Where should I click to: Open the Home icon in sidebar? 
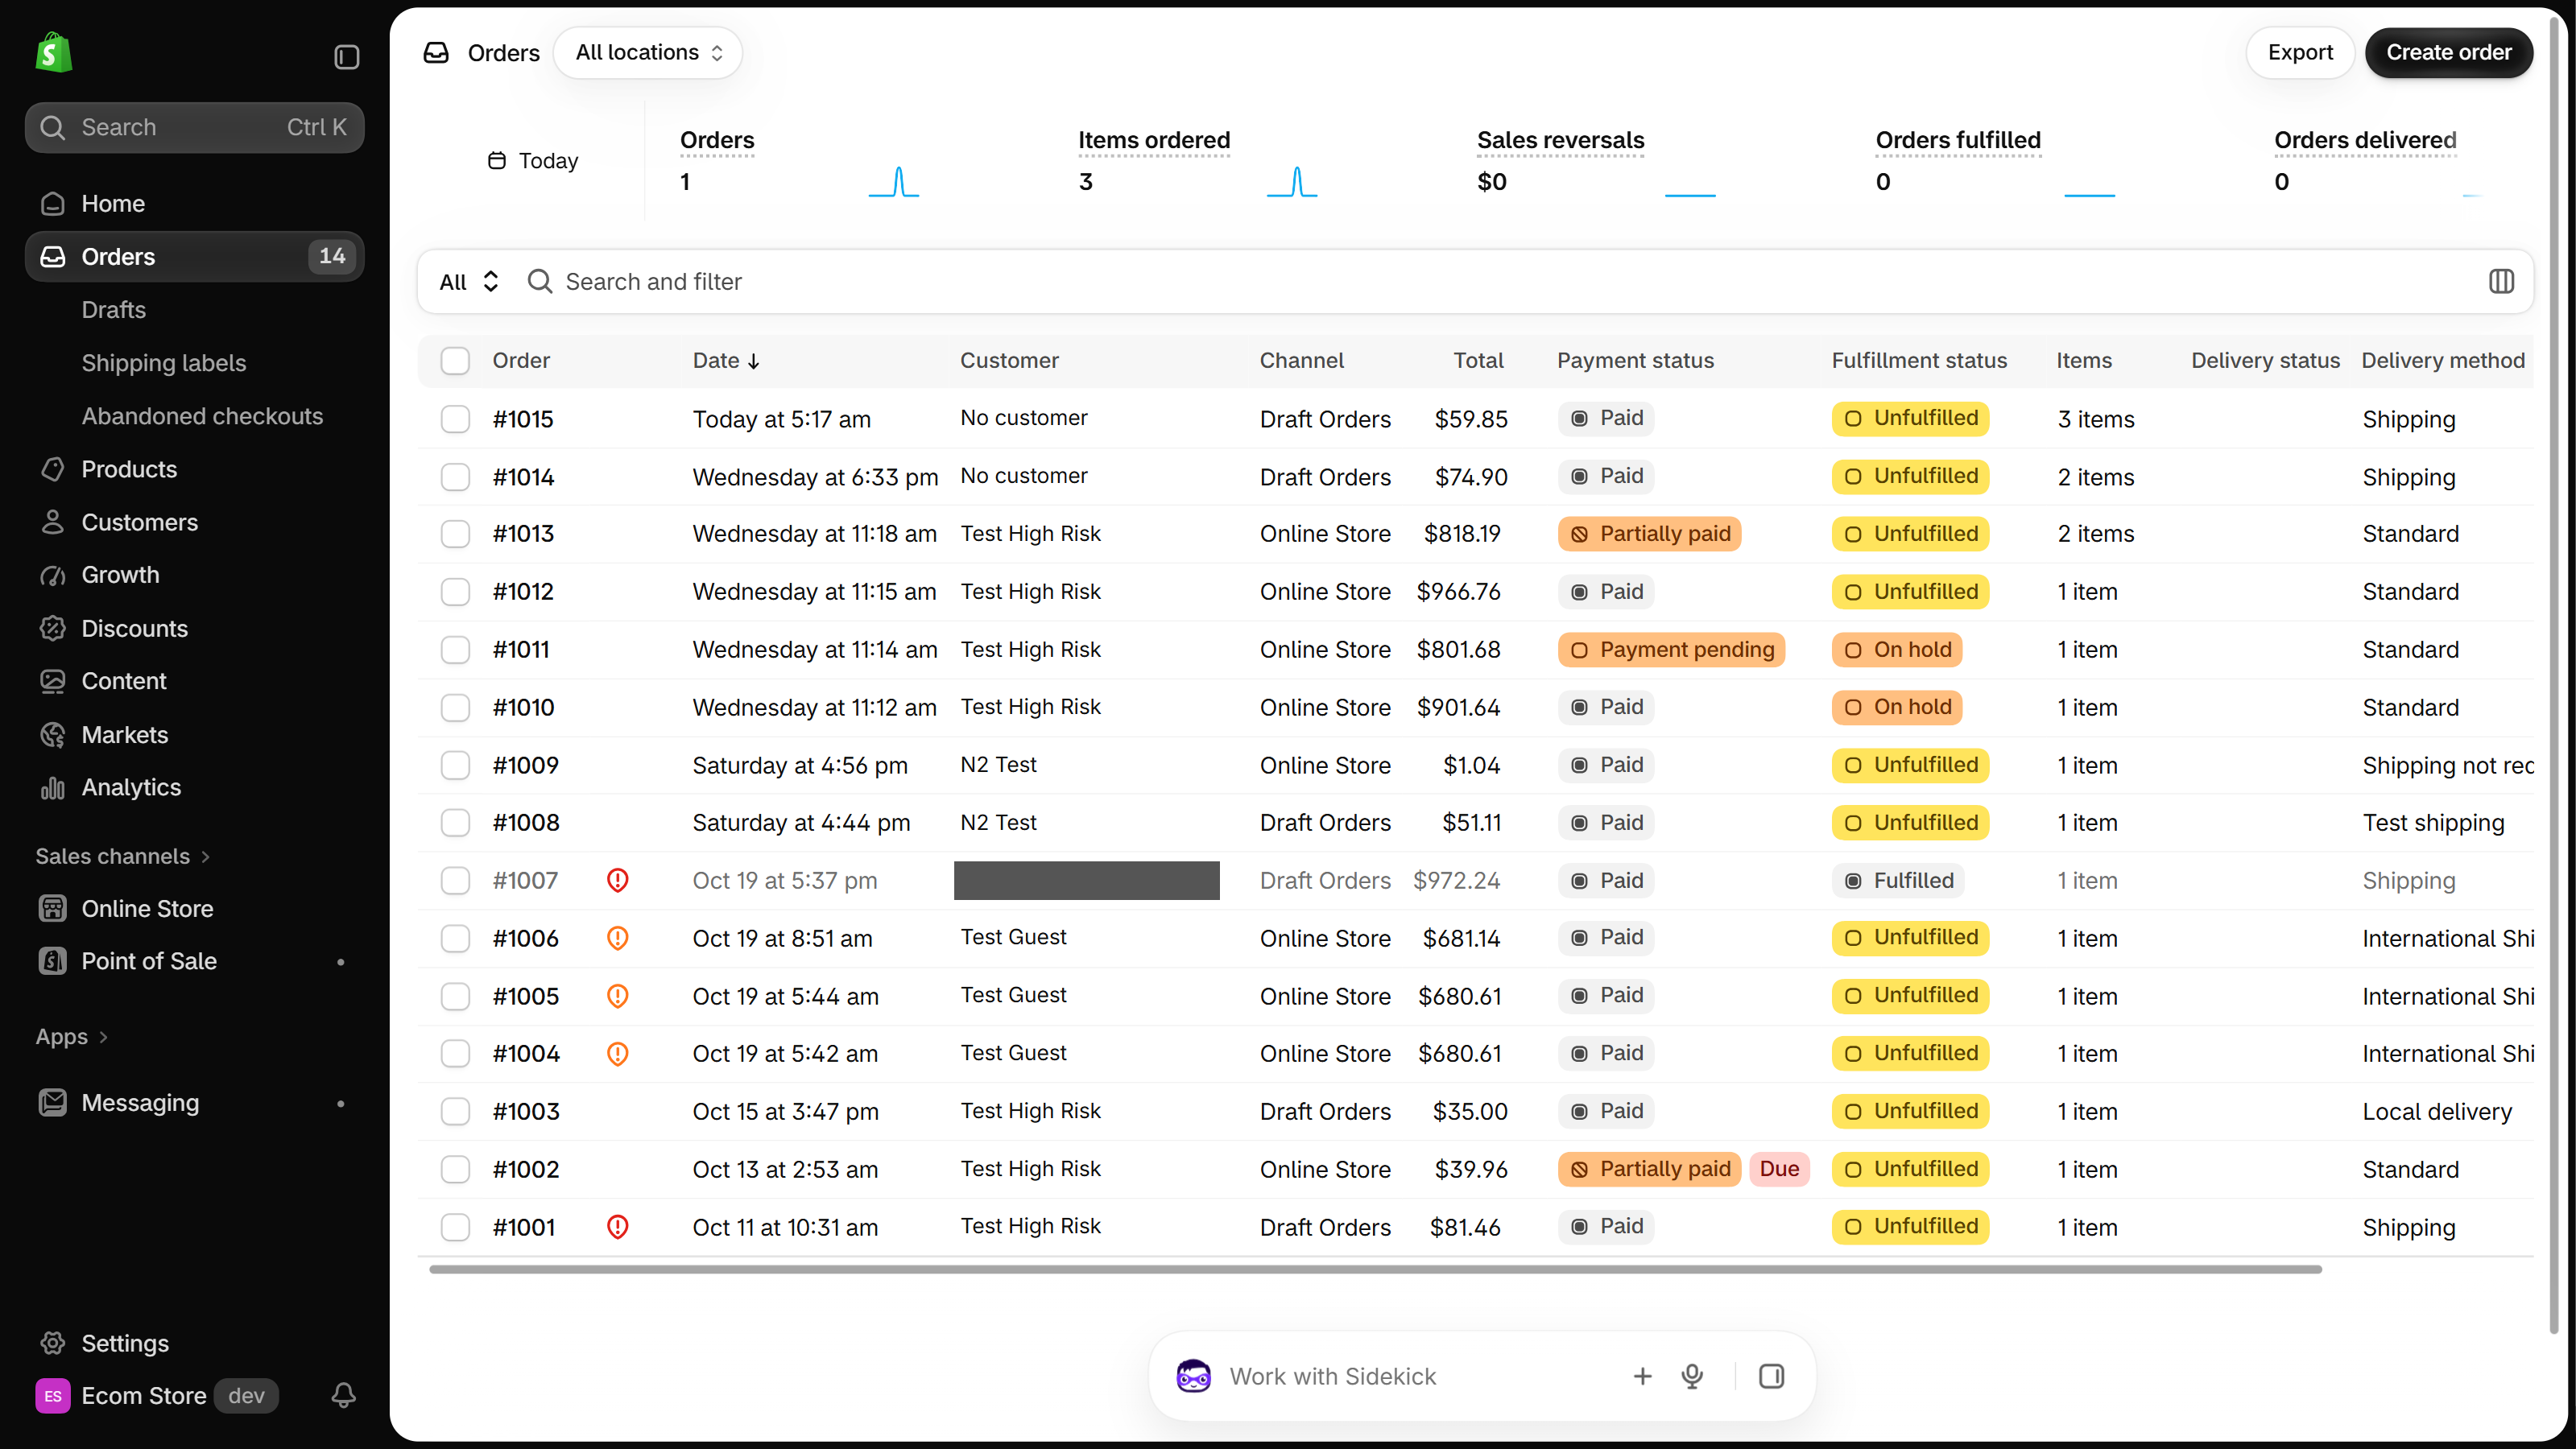[53, 204]
